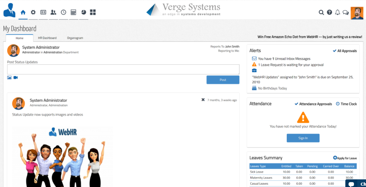Open the employee ID card icon
Screen dimensions: 366x187
pos(43,12)
